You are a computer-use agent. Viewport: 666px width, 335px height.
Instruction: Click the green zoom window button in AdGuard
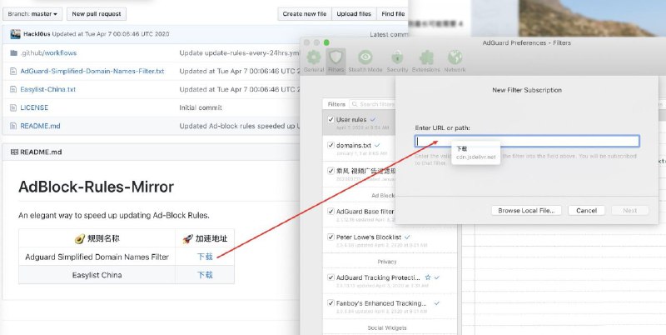click(x=326, y=42)
